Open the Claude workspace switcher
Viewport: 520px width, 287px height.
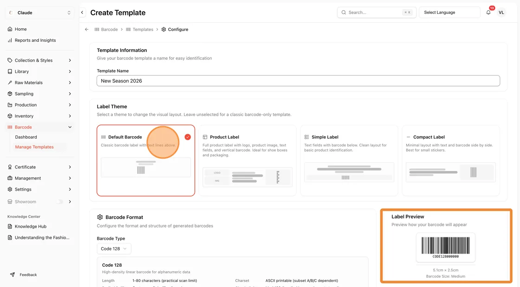click(x=39, y=13)
